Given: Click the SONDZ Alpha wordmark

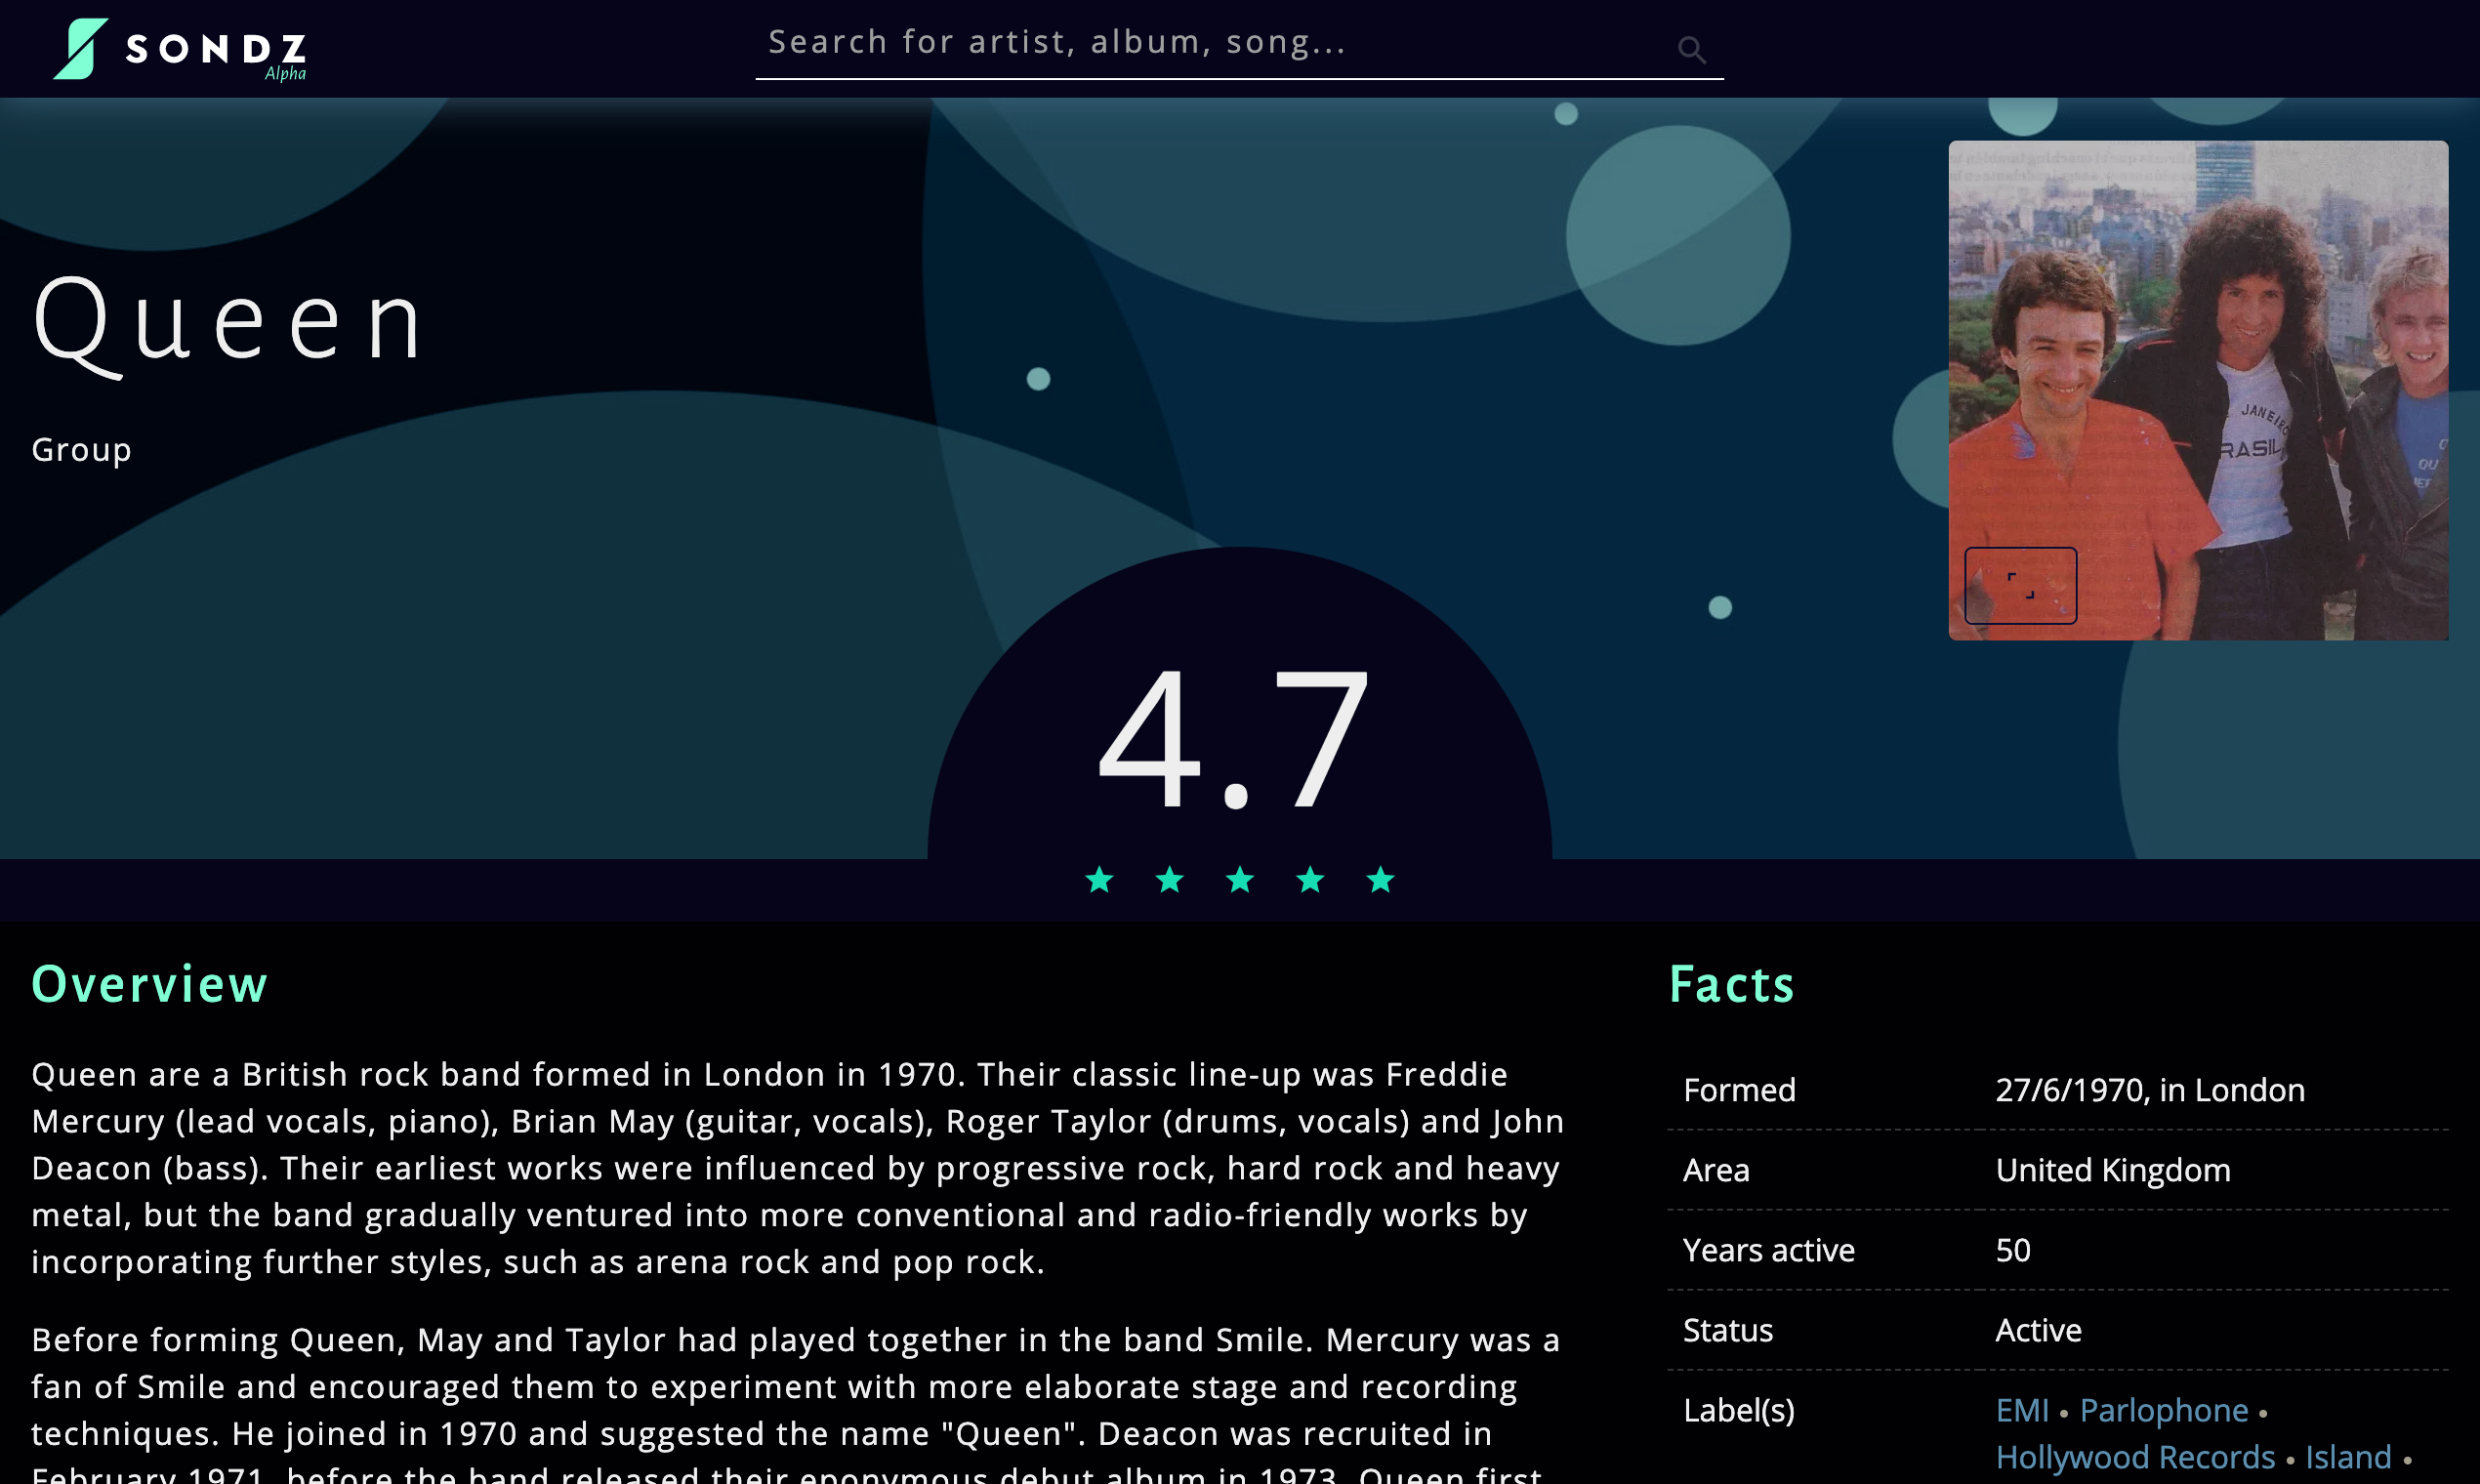Looking at the screenshot, I should click(216, 50).
